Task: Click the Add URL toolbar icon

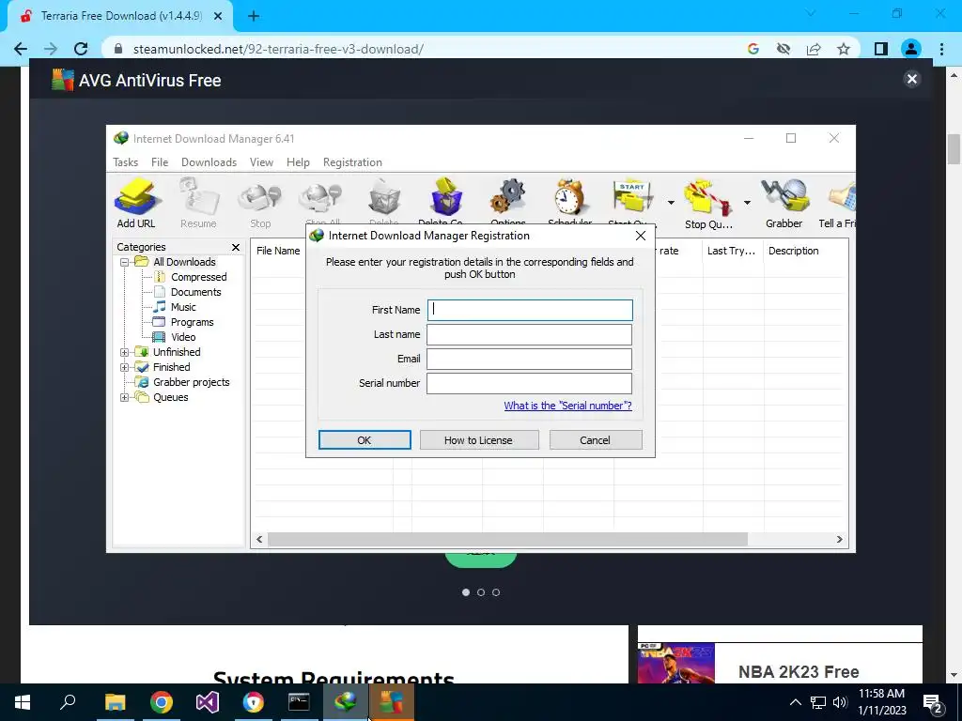Action: point(136,203)
